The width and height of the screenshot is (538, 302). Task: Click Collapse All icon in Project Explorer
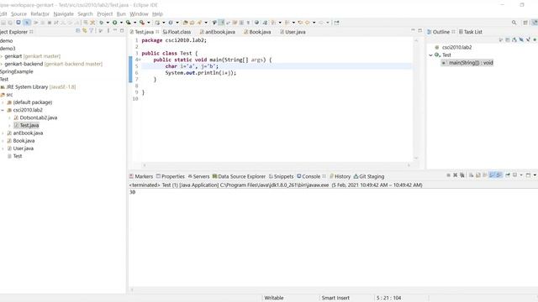(x=78, y=31)
